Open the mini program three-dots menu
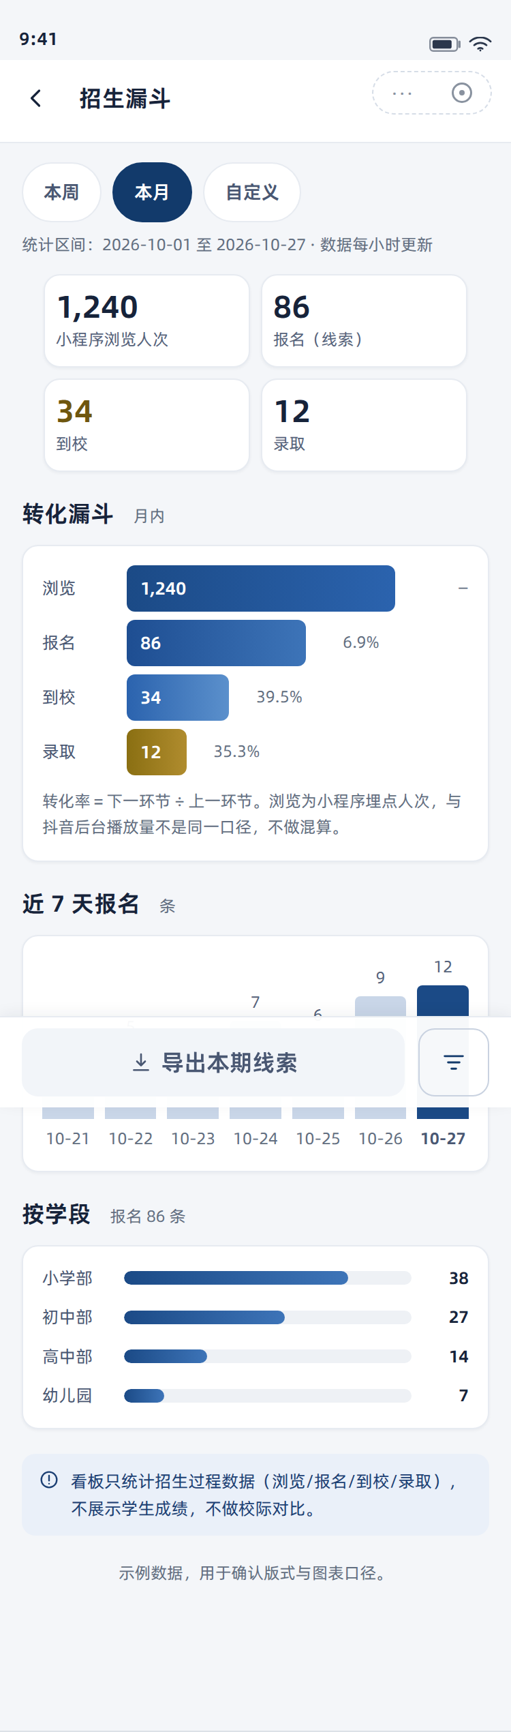 pos(402,93)
